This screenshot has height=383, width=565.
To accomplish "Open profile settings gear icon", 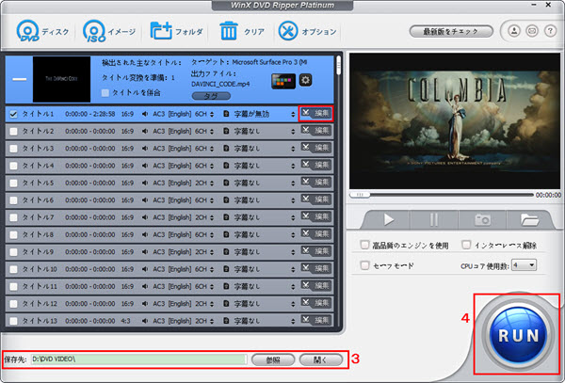I will [x=305, y=80].
